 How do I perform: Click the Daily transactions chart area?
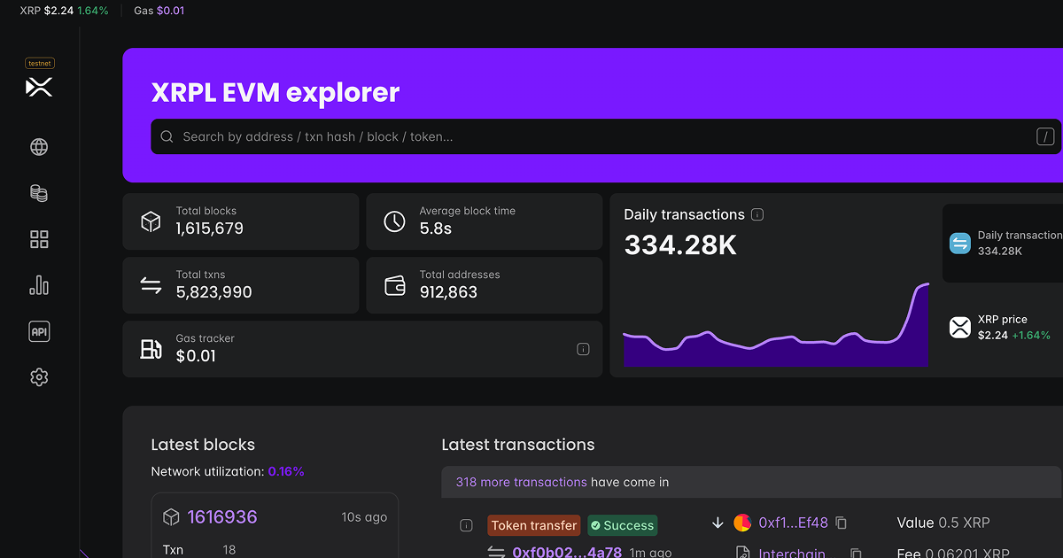point(775,337)
